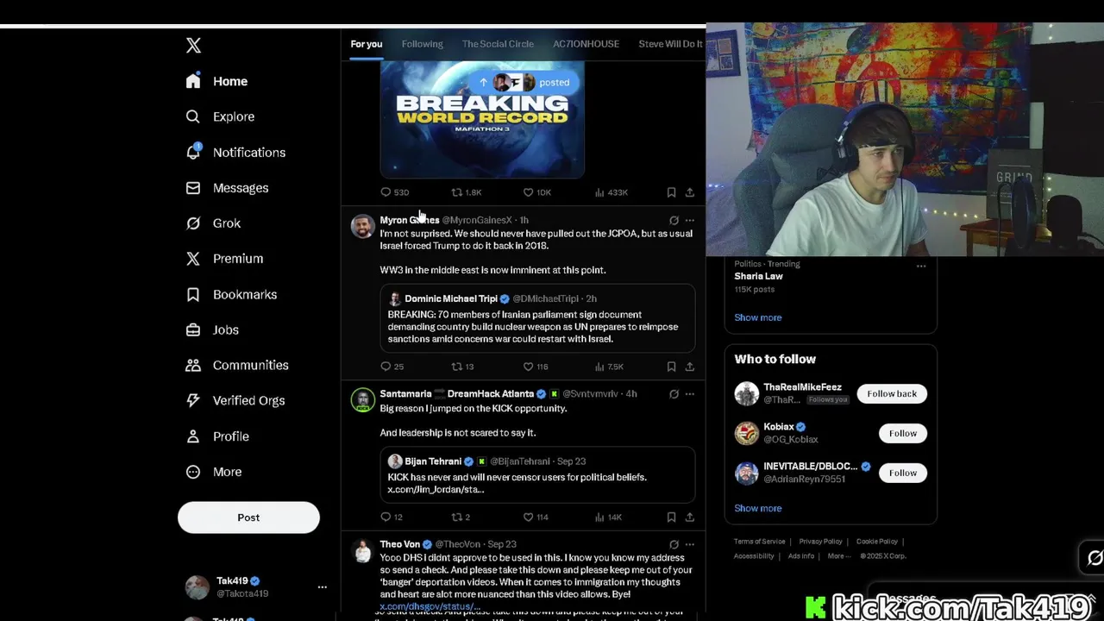The width and height of the screenshot is (1104, 621).
Task: Open the x.com/dhsgov link in Theo Von post
Action: click(x=430, y=606)
